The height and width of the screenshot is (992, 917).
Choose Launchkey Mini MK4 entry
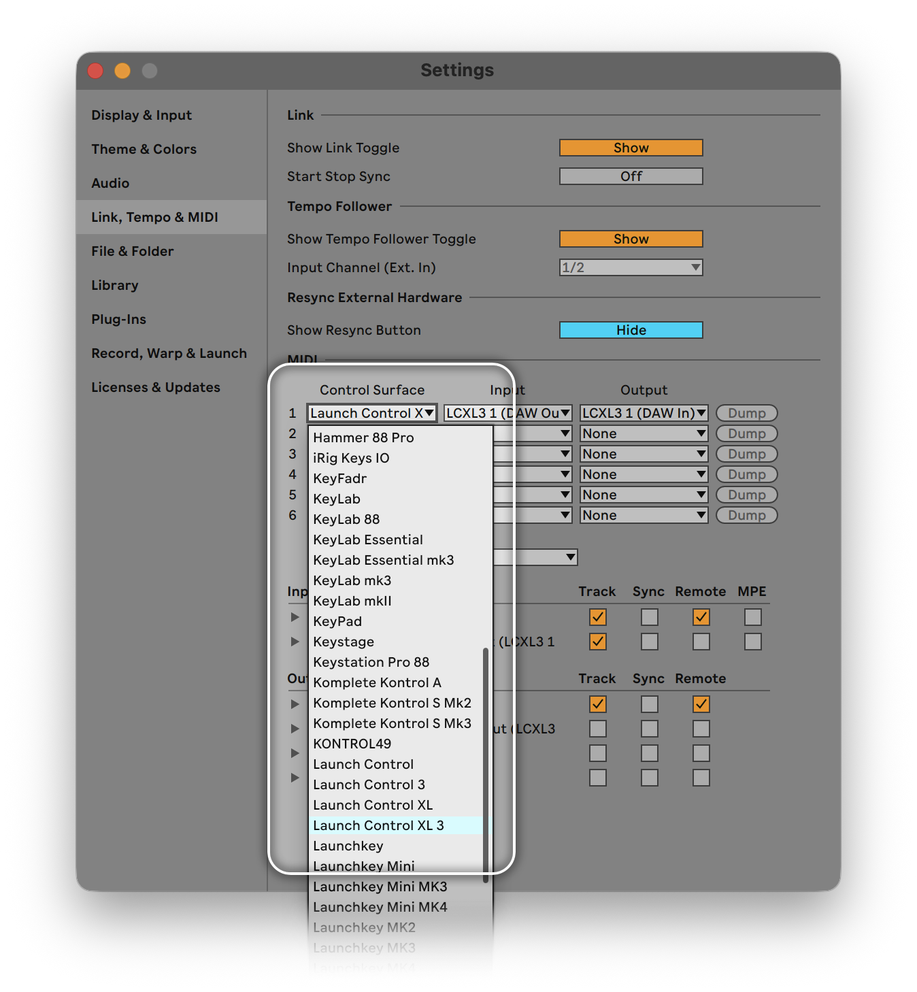click(397, 907)
